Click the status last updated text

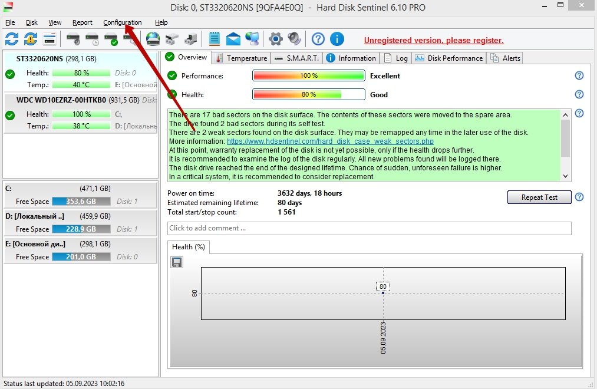(64, 383)
